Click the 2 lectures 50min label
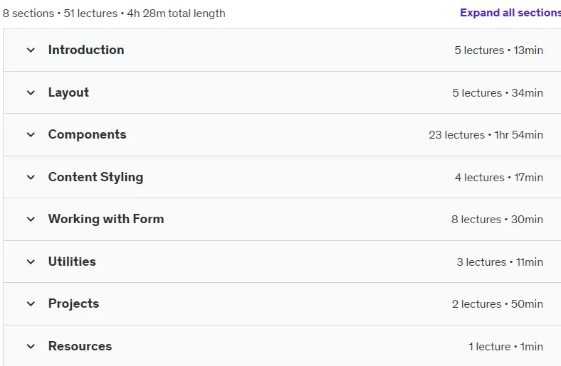 point(498,304)
